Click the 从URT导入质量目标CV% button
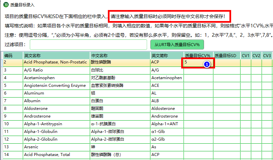The image size is (273, 160). (x=177, y=44)
